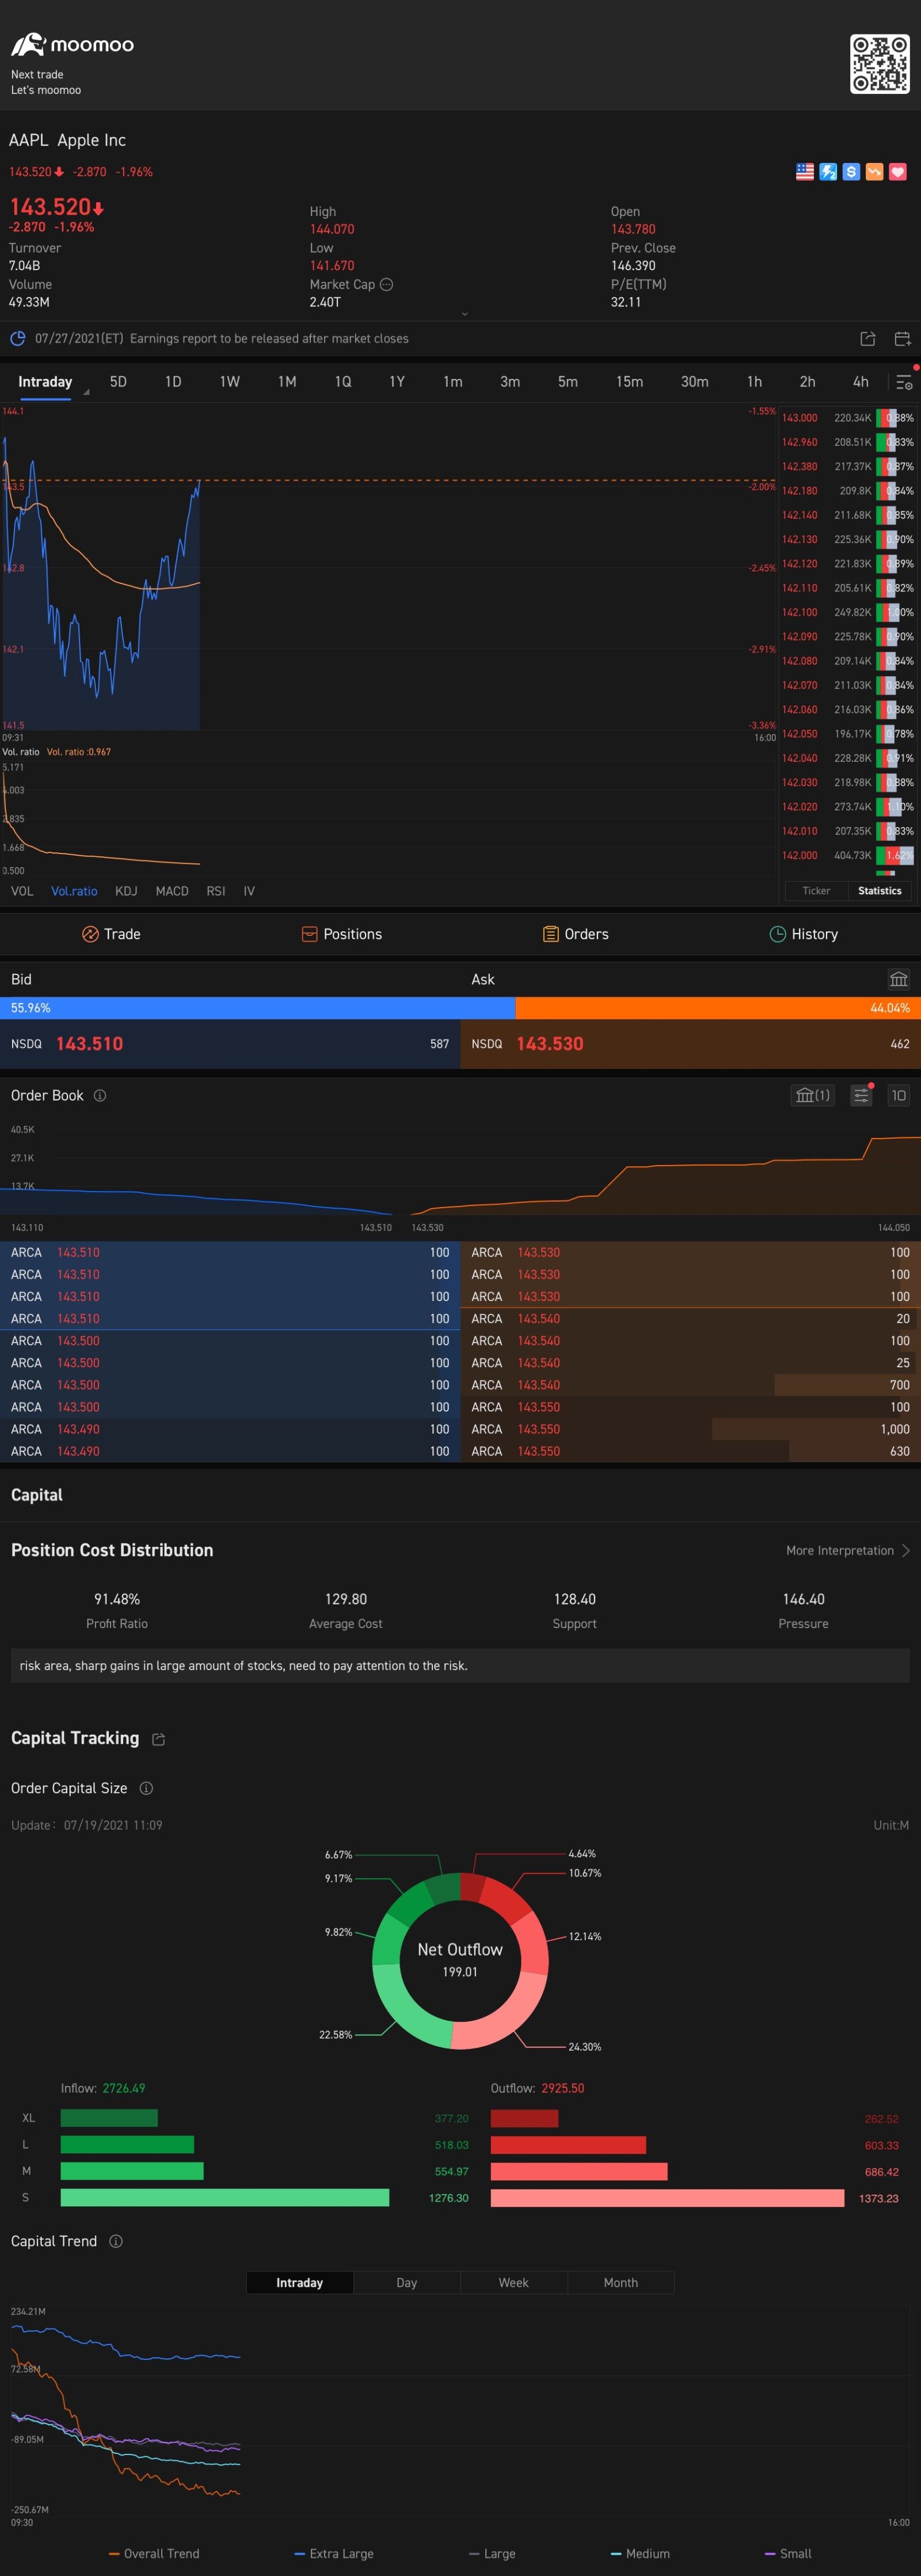Add earnings date to calendar
The image size is (921, 2576).
[x=902, y=339]
